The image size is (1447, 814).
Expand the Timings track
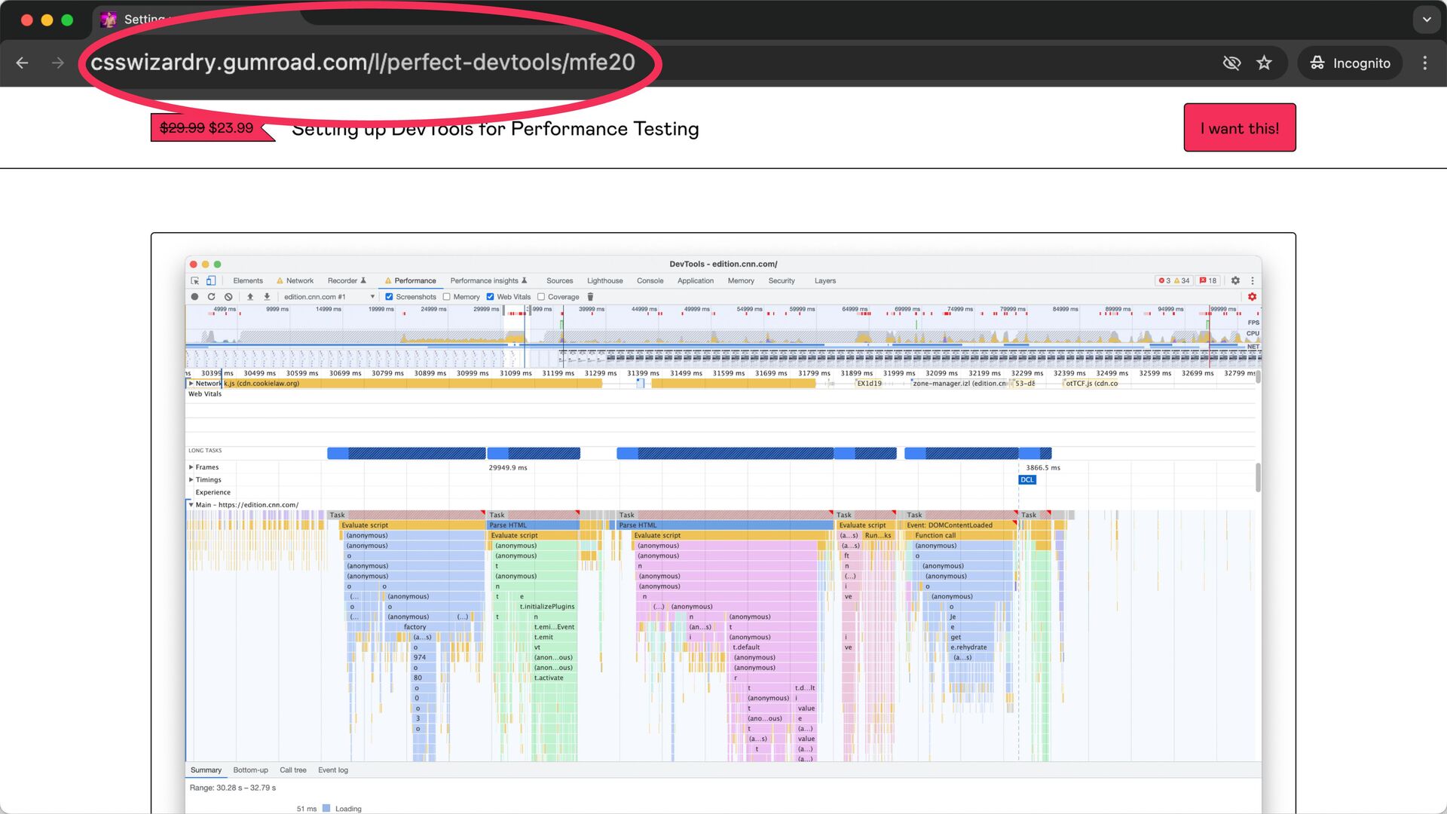[x=191, y=480]
